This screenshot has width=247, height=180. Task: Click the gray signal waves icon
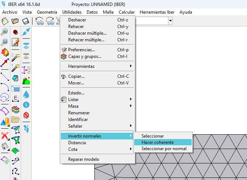26,56
